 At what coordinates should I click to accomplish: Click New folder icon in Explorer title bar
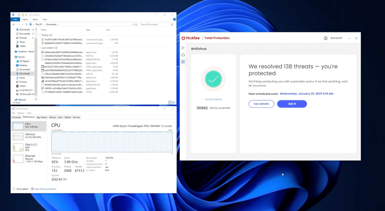pyautogui.click(x=22, y=15)
